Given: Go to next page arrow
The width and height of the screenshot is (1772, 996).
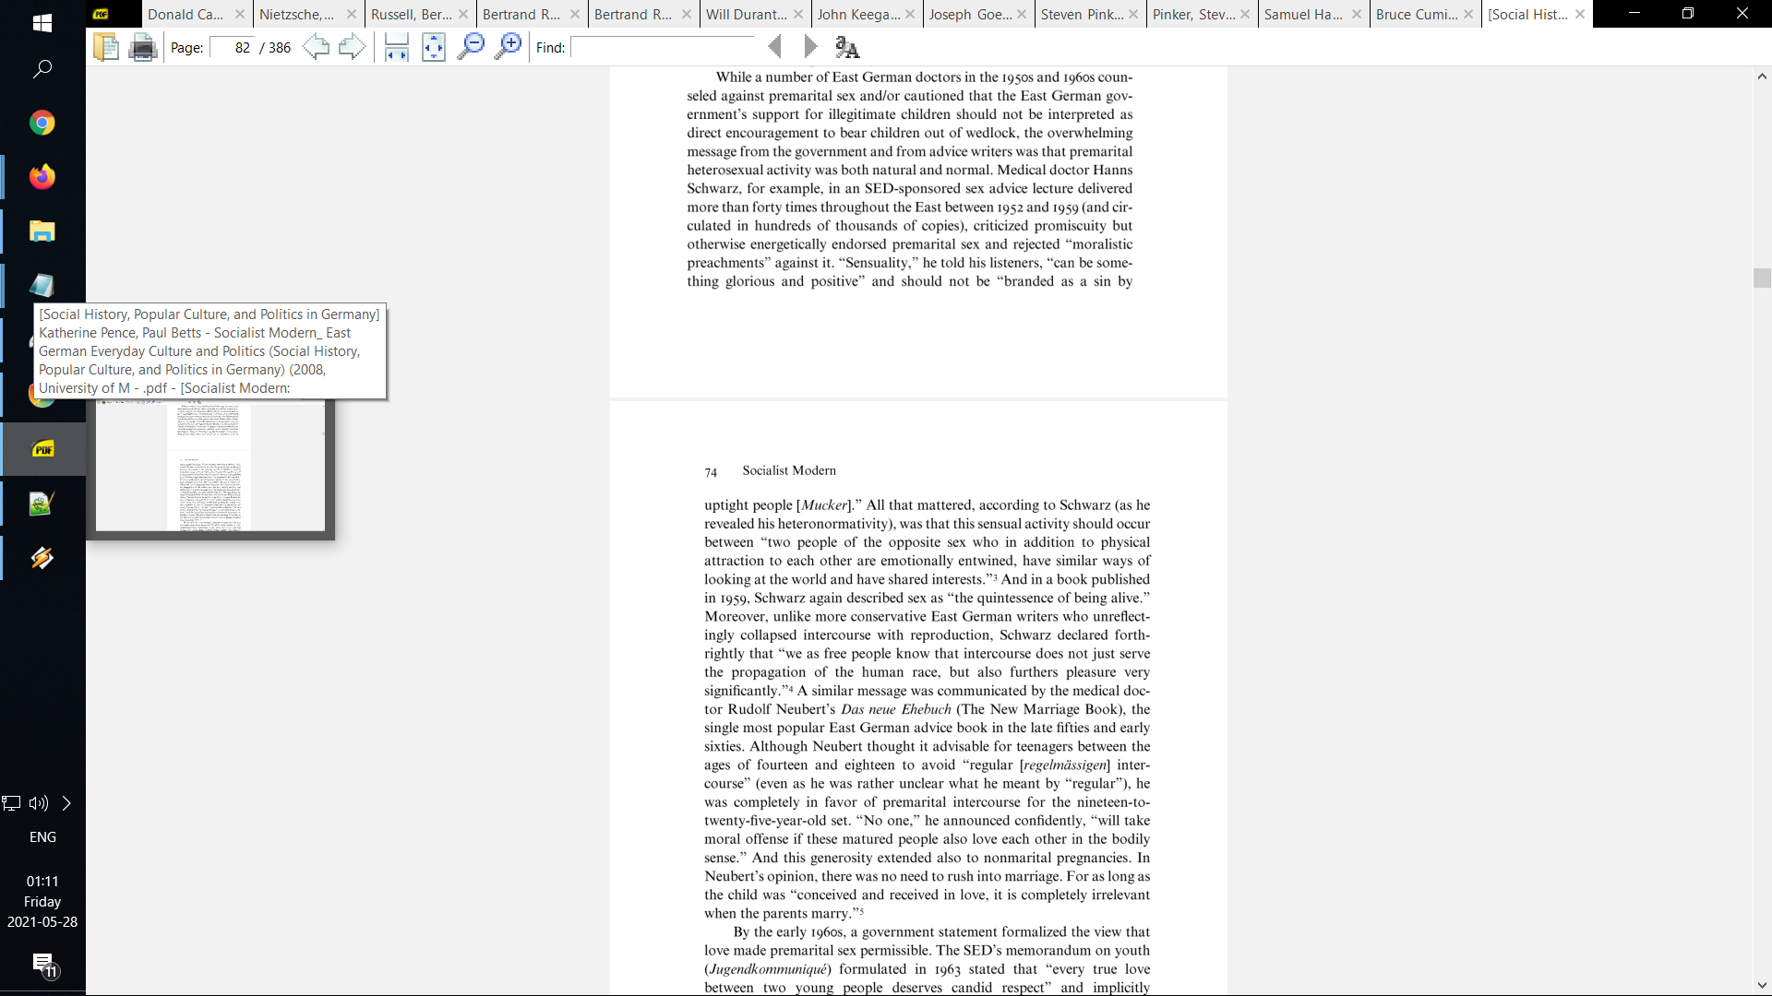Looking at the screenshot, I should point(352,47).
